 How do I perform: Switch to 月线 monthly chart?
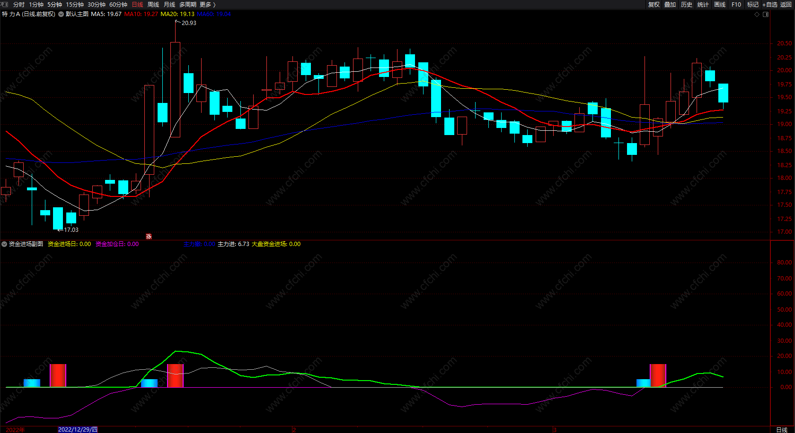[x=169, y=5]
